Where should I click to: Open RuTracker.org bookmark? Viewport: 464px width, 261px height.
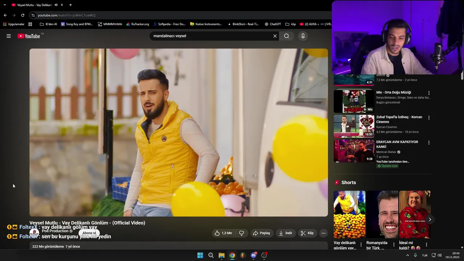[x=138, y=24]
